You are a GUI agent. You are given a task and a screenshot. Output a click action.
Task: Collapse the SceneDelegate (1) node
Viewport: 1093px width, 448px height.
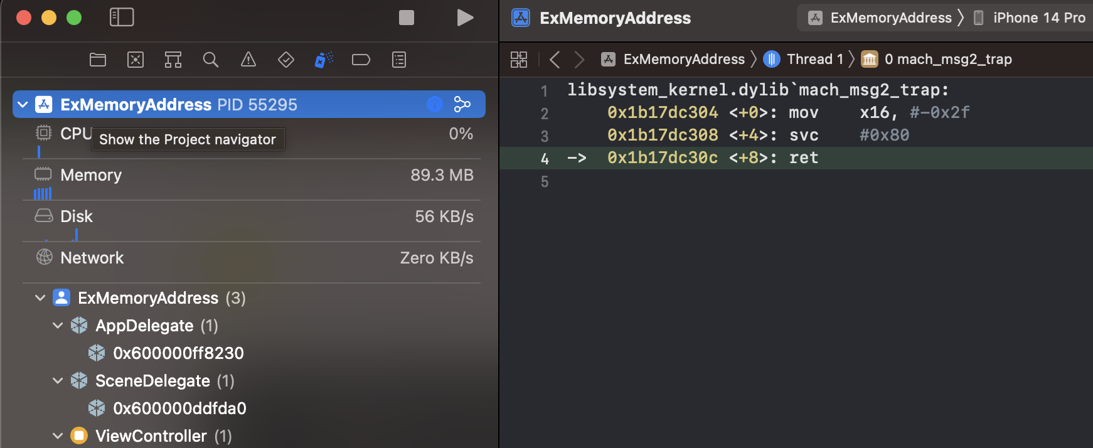(x=58, y=380)
